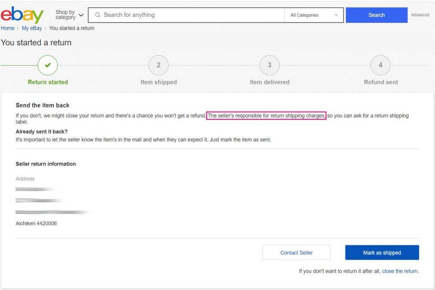Focus the Search for anything field
The height and width of the screenshot is (290, 435).
coord(186,15)
